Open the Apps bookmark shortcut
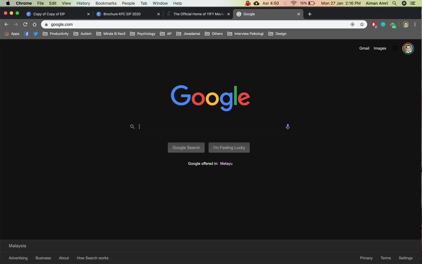422x264 pixels. tap(12, 34)
